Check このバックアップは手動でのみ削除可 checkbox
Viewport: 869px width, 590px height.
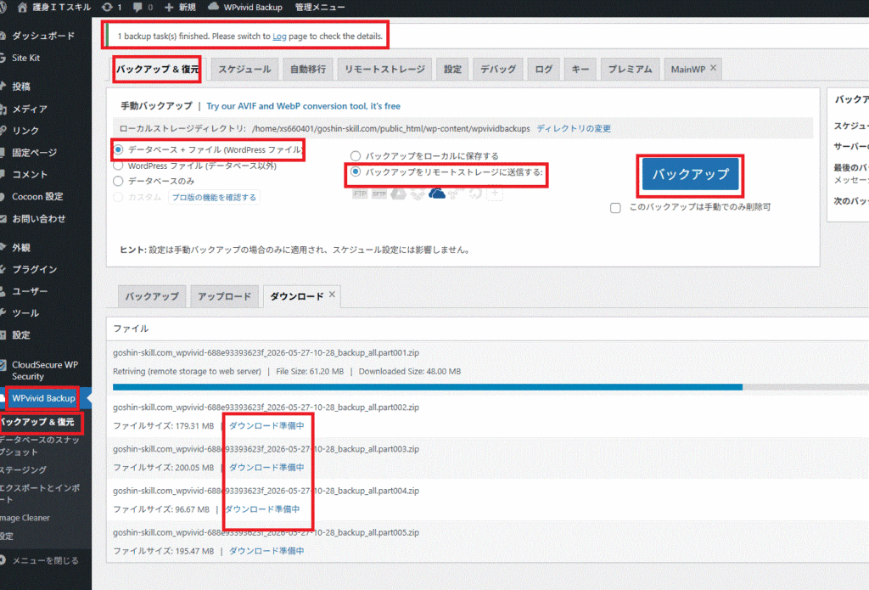(x=615, y=208)
